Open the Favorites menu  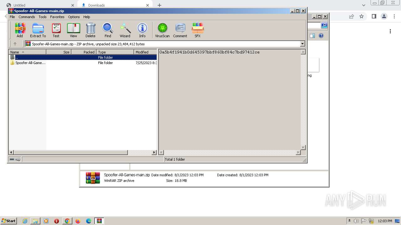(x=57, y=17)
